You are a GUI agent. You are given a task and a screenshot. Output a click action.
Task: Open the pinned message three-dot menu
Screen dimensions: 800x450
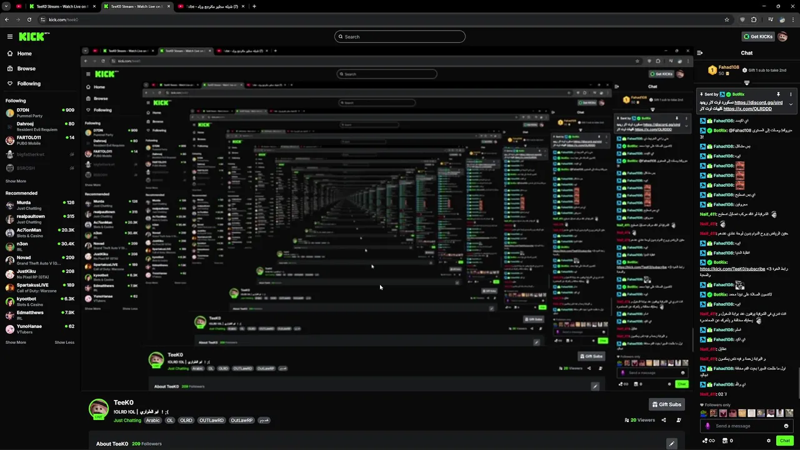tap(791, 94)
